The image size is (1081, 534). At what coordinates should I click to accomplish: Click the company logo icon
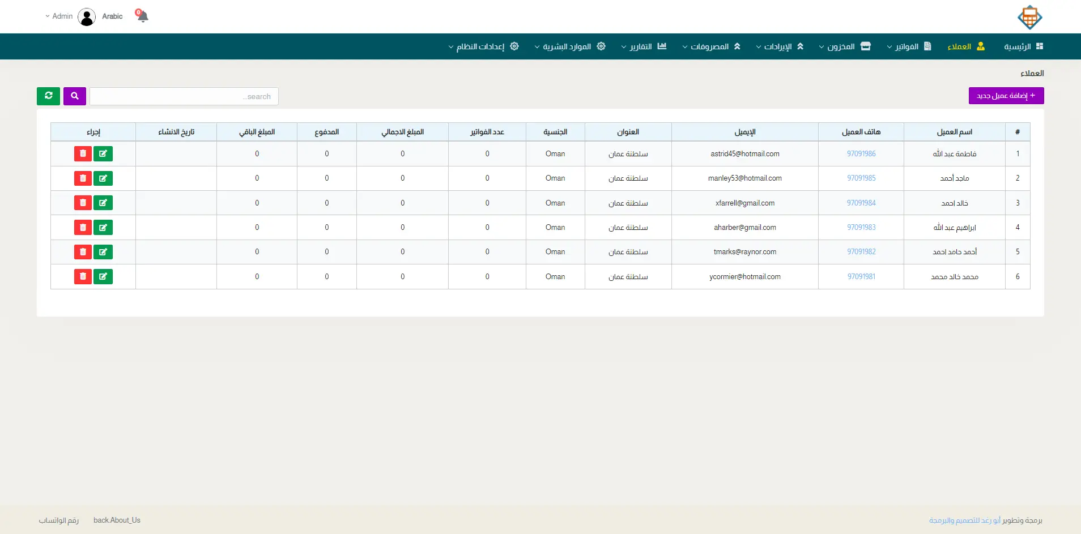[1029, 17]
